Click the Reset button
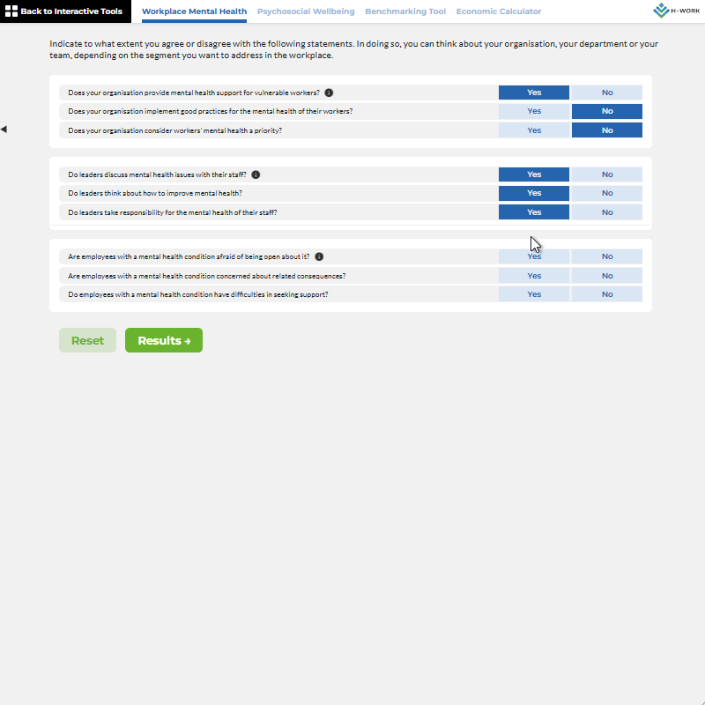Screen dimensions: 705x705 click(87, 340)
